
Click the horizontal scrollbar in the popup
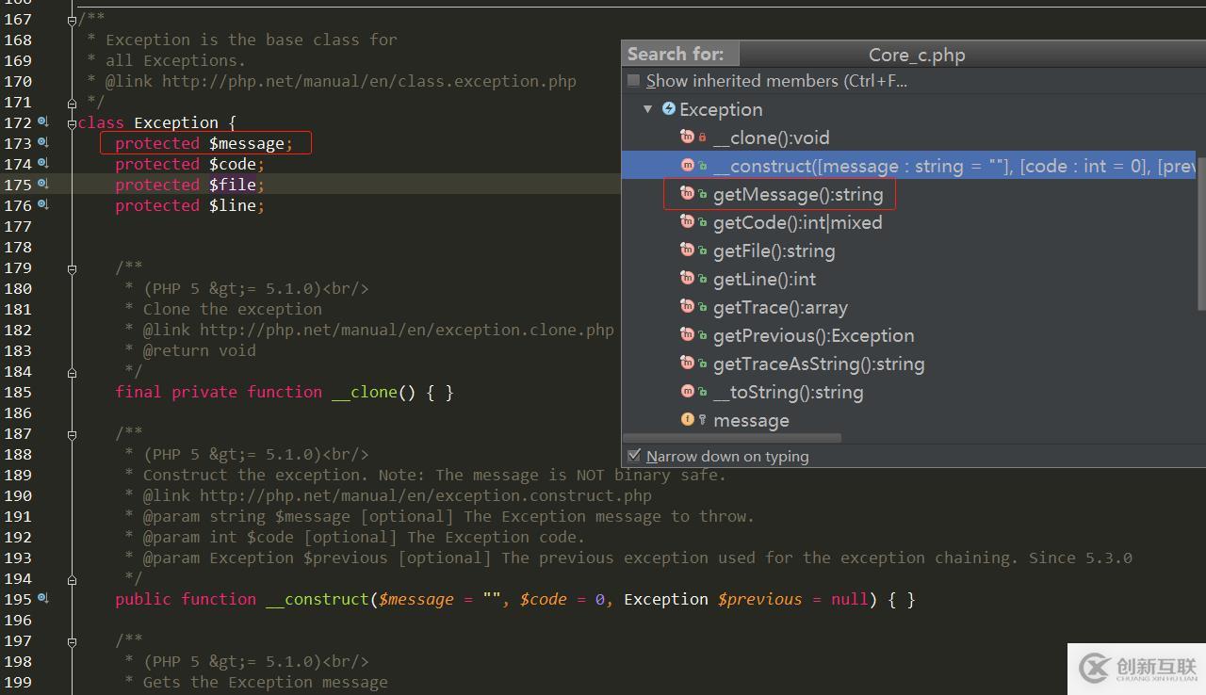pos(733,437)
